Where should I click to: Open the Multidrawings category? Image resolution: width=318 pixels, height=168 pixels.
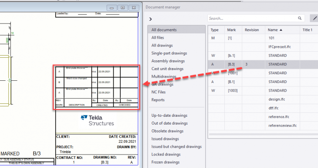[x=164, y=76]
